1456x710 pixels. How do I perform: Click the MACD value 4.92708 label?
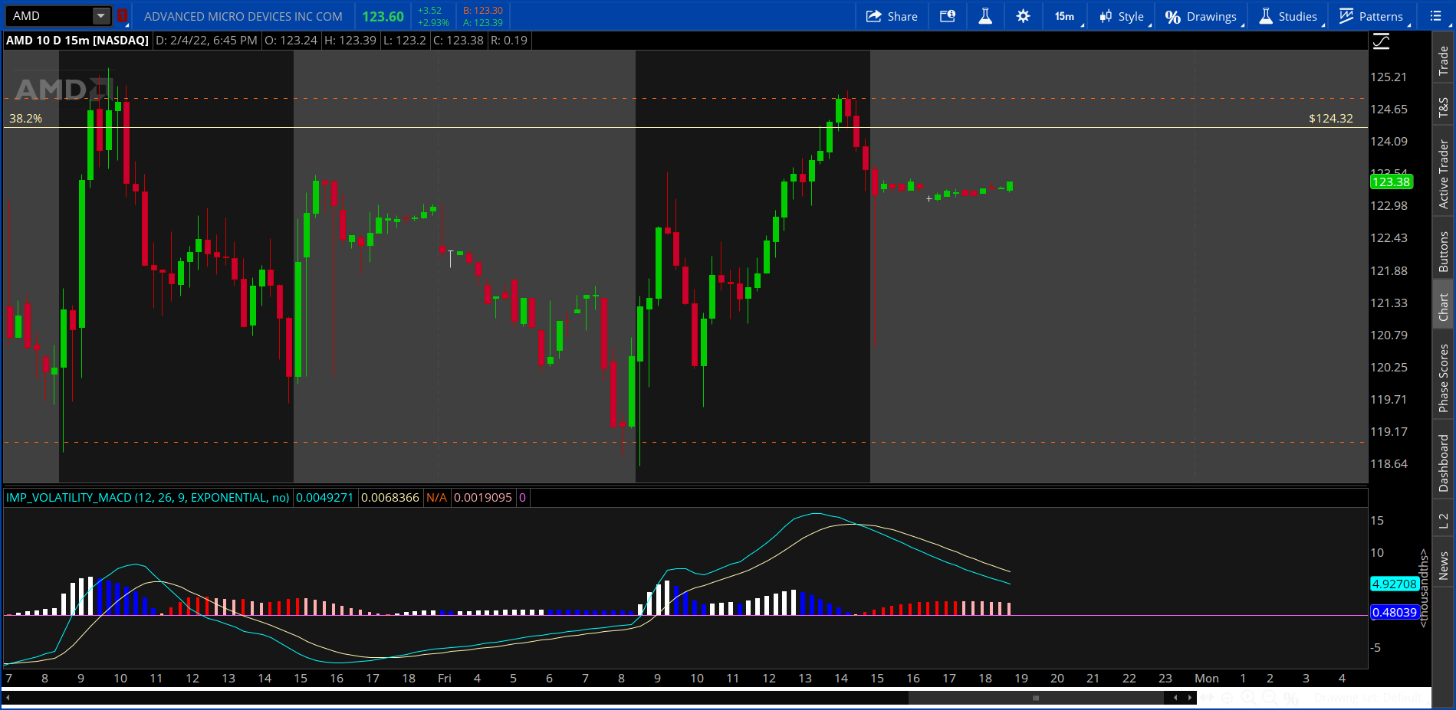pyautogui.click(x=1395, y=584)
